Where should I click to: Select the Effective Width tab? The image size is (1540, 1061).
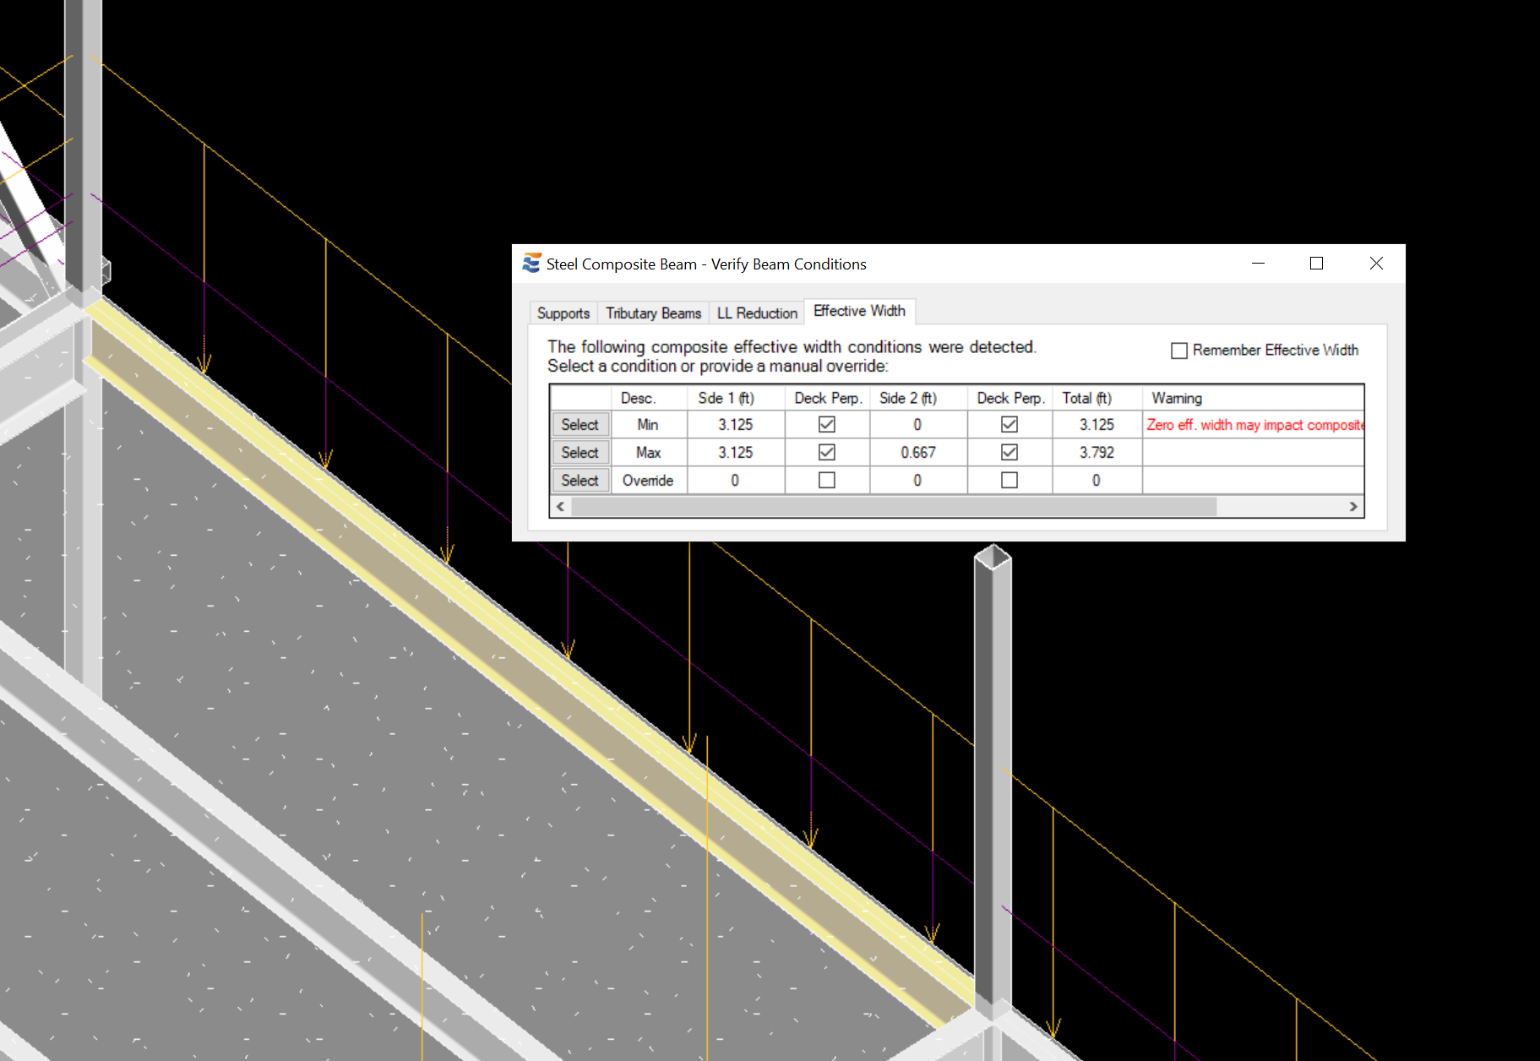point(859,311)
